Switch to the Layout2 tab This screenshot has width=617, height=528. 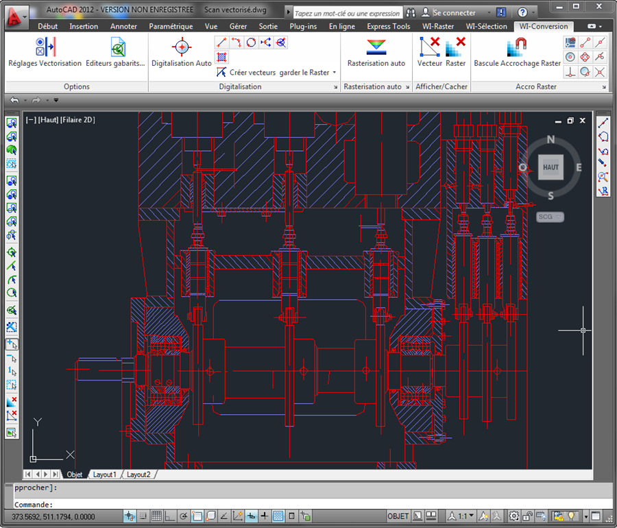(x=138, y=475)
